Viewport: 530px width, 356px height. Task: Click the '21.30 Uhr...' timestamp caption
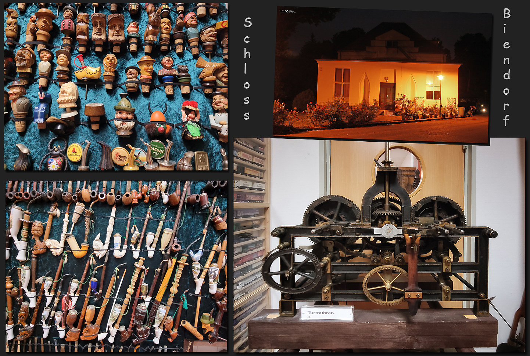288,11
